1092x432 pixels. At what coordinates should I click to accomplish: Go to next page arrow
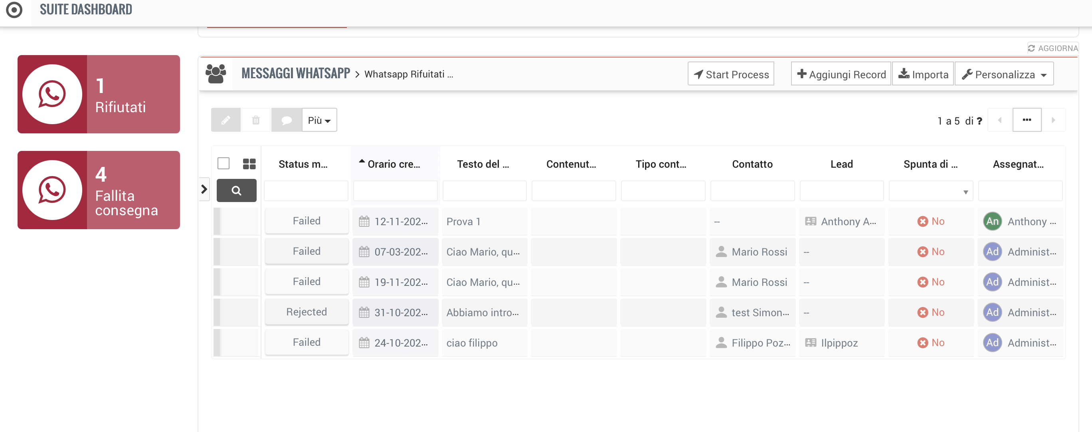[x=1053, y=120]
